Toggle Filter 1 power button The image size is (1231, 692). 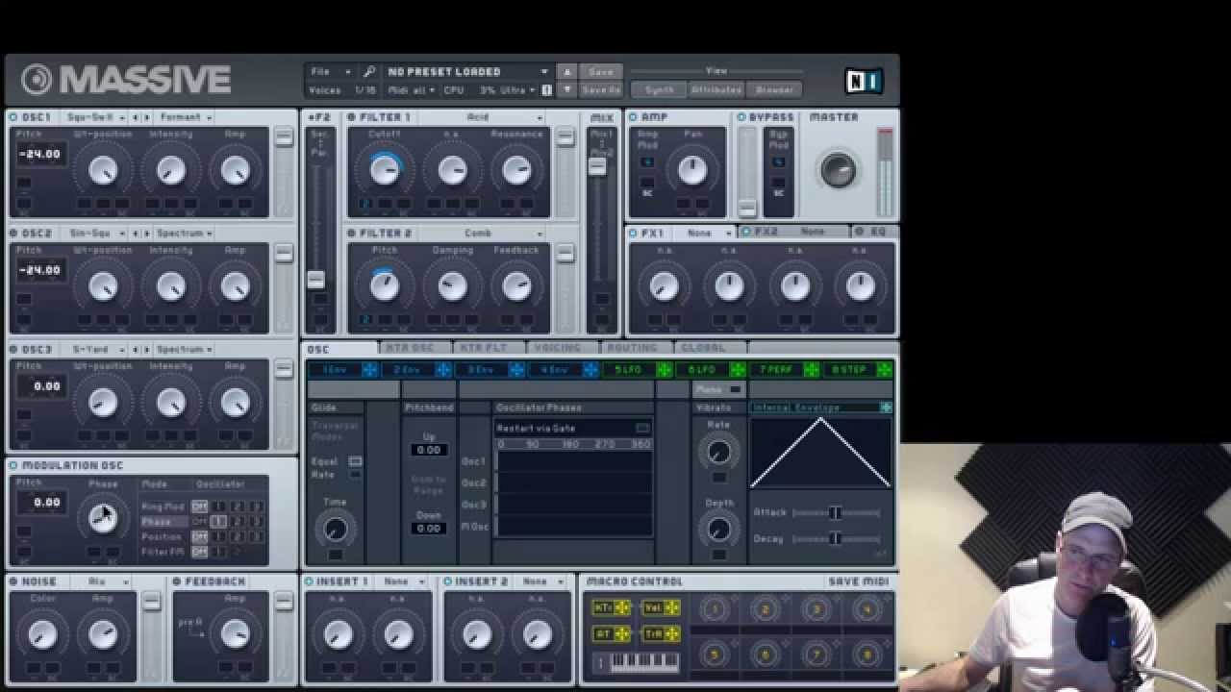pyautogui.click(x=351, y=117)
